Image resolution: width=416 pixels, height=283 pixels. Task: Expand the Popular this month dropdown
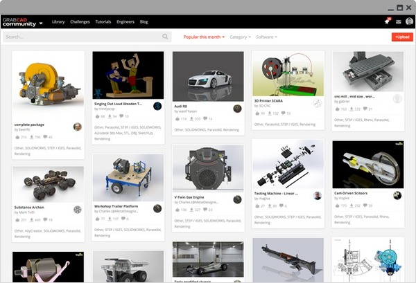(x=204, y=37)
